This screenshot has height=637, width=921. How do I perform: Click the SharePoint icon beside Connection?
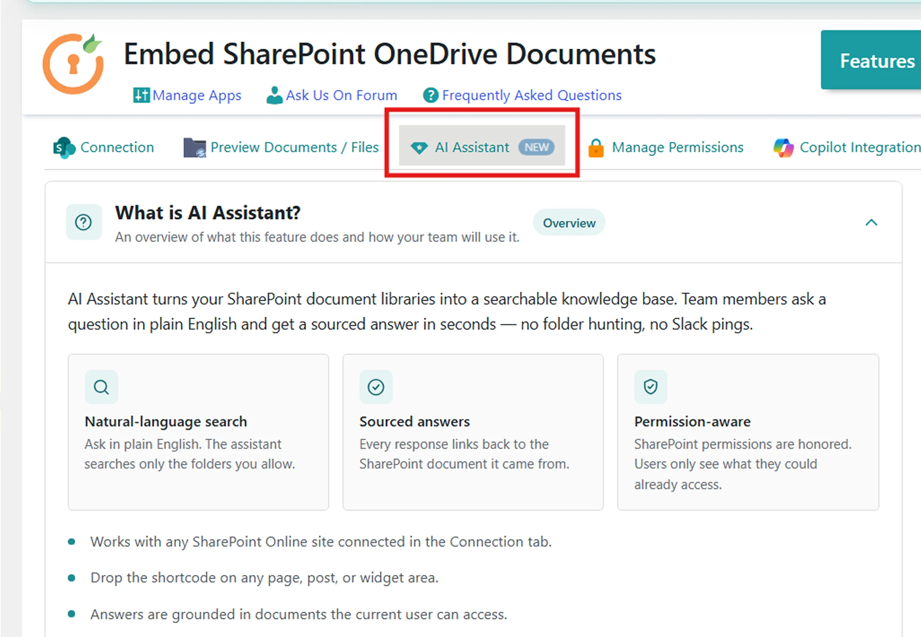[64, 148]
